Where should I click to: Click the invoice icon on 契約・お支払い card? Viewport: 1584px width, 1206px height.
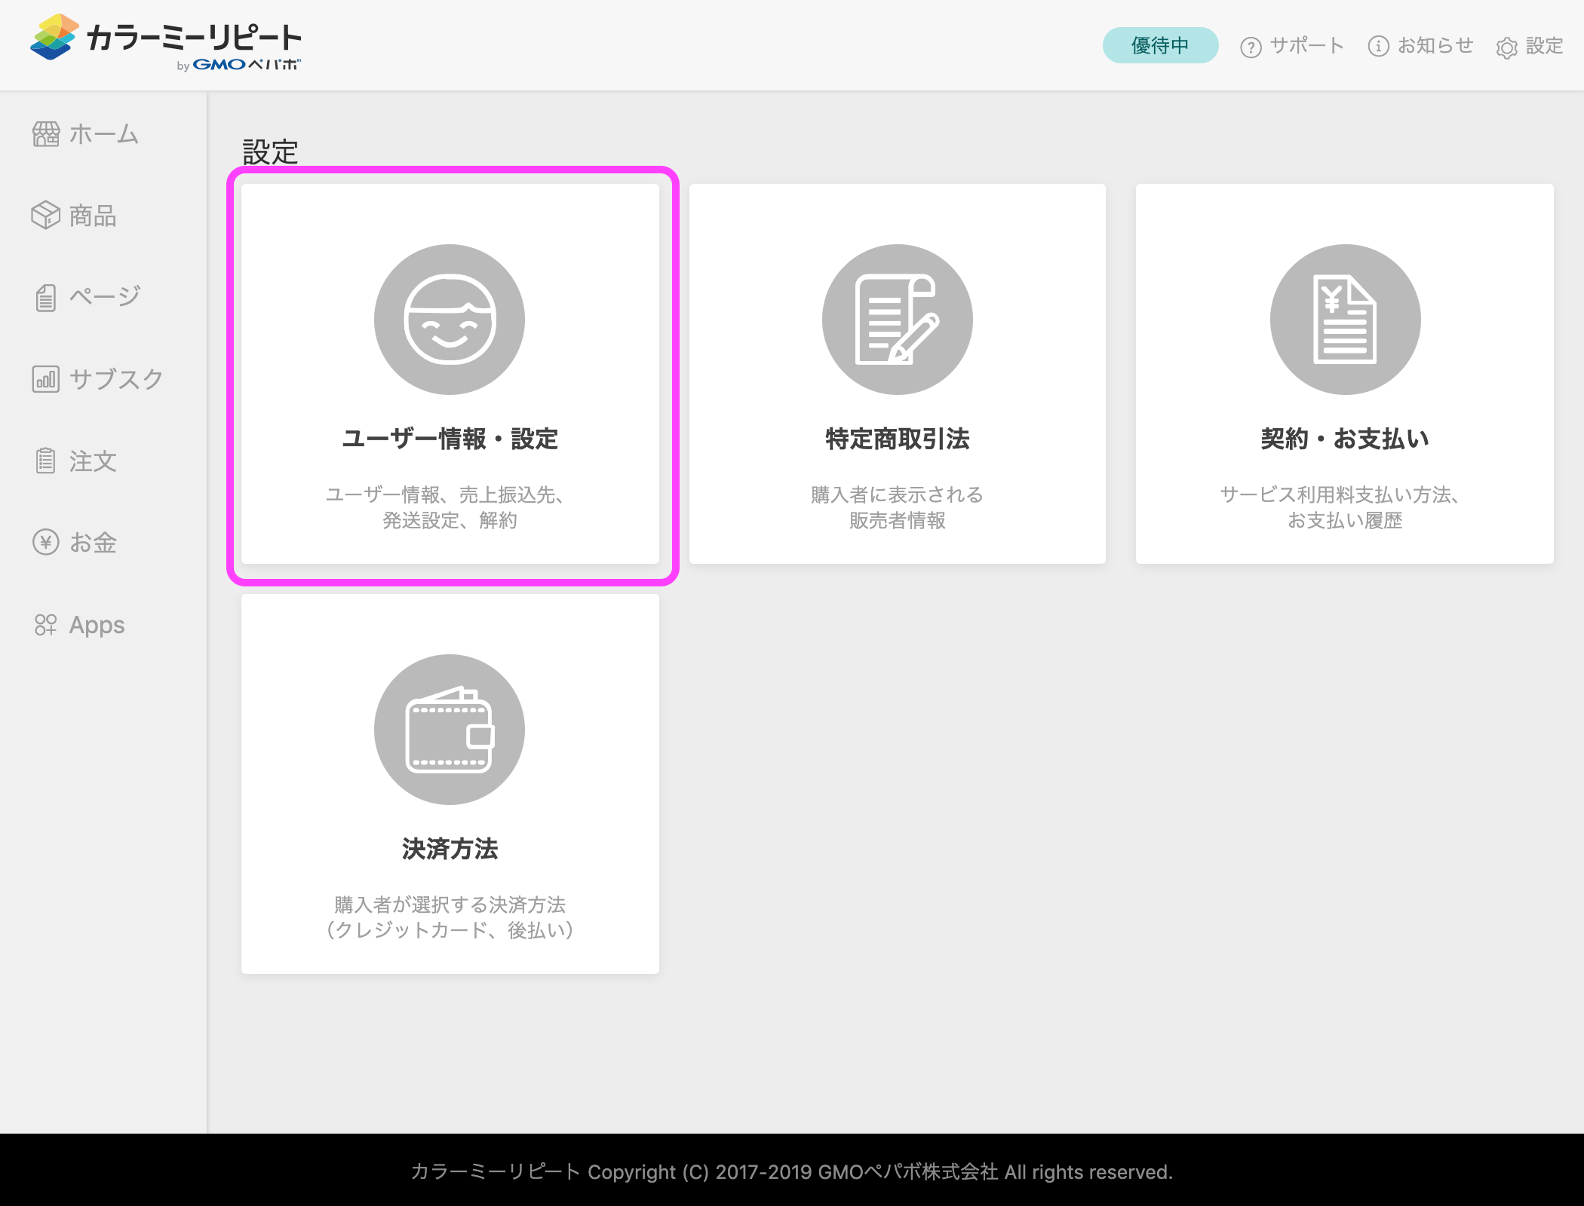click(1344, 320)
